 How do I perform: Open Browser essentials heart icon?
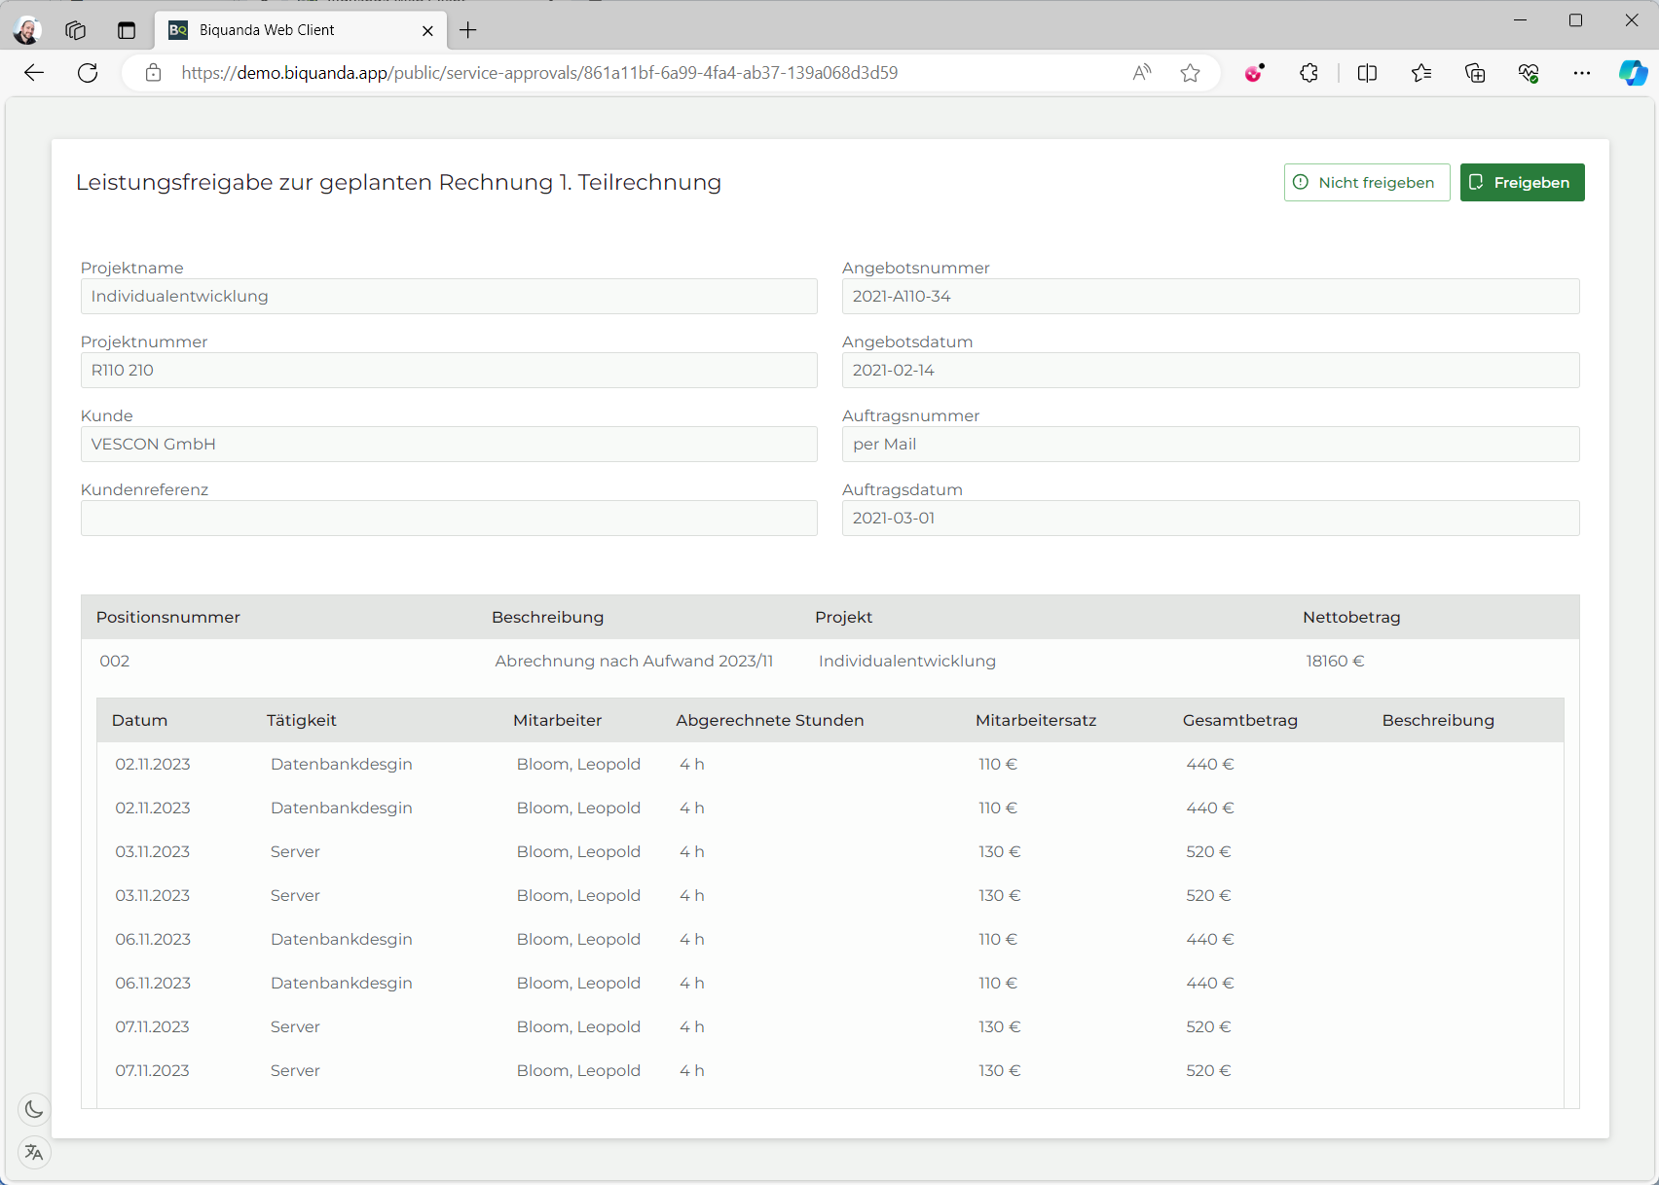coord(1529,73)
